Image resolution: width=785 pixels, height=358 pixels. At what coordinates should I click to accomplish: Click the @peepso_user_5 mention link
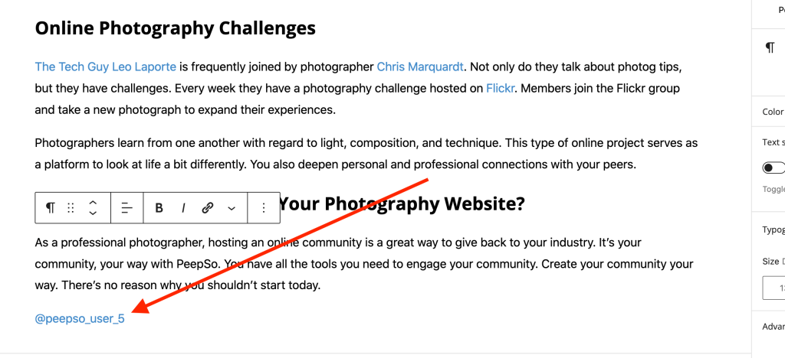coord(80,318)
